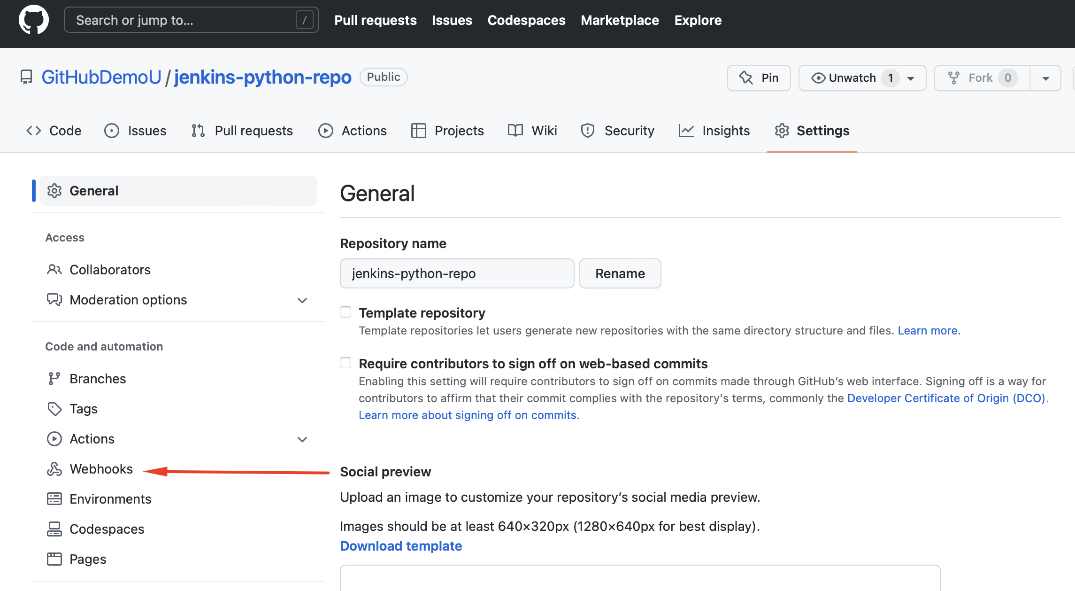
Task: Open Branches settings page
Action: (x=98, y=379)
